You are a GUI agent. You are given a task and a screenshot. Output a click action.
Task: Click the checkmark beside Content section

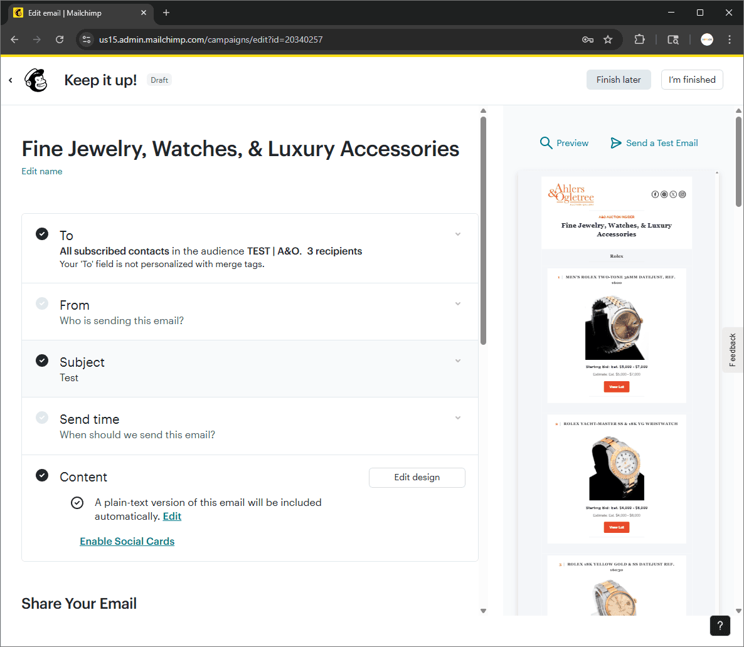[x=42, y=475]
